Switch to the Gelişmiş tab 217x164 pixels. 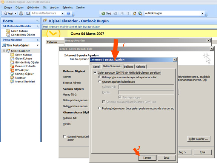(x=140, y=67)
